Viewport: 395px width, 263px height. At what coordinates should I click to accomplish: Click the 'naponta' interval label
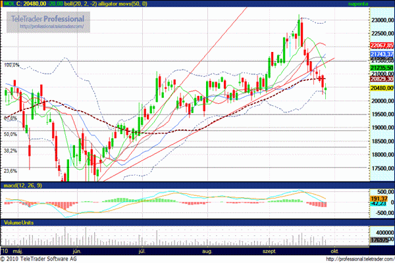point(358,4)
